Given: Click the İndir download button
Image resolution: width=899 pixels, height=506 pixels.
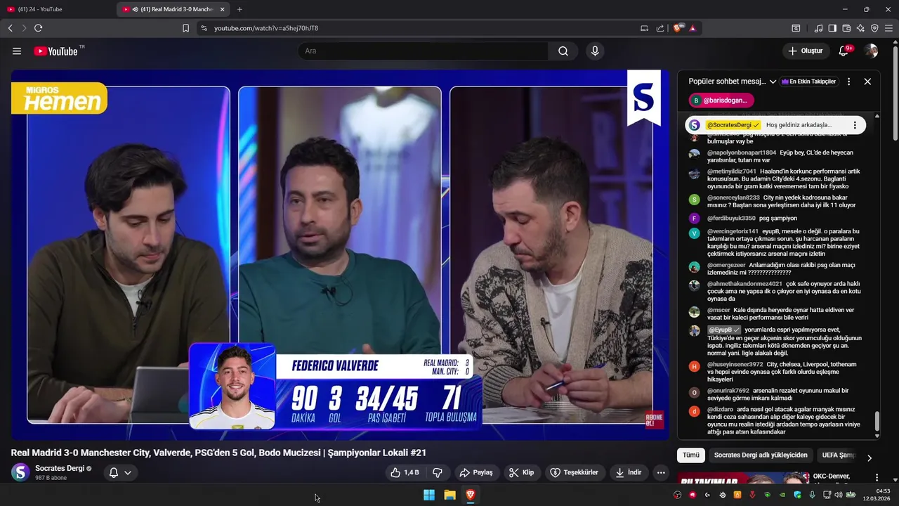Looking at the screenshot, I should tap(628, 472).
